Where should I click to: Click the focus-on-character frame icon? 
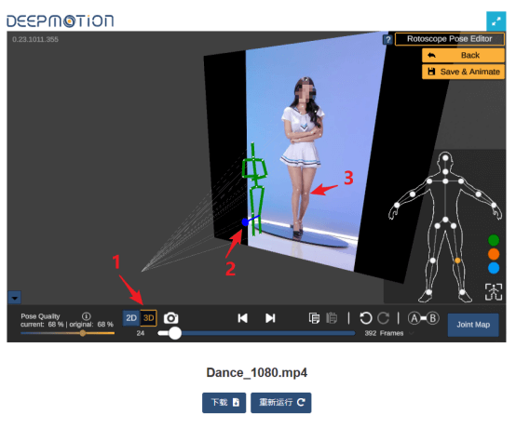pyautogui.click(x=494, y=291)
